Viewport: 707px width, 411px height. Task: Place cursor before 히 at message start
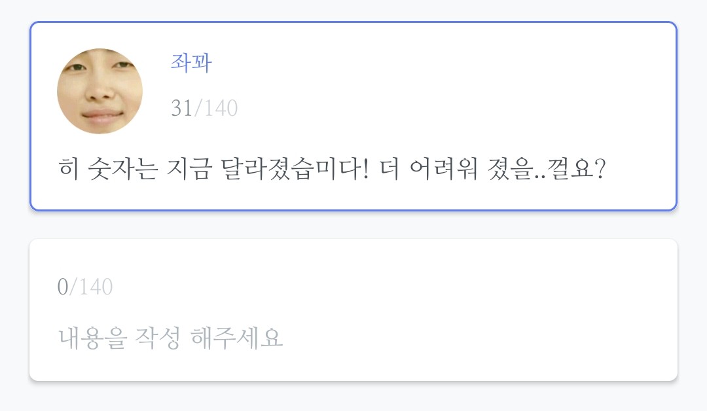(58, 171)
